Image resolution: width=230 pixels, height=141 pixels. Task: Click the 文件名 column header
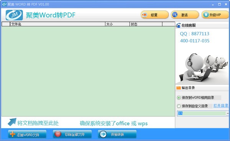pos(58,24)
